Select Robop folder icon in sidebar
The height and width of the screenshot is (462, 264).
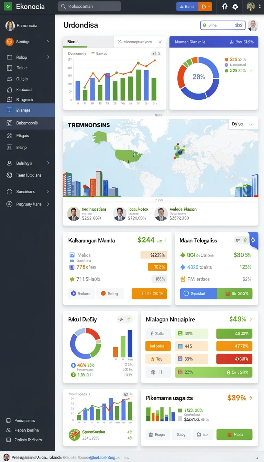pos(10,57)
